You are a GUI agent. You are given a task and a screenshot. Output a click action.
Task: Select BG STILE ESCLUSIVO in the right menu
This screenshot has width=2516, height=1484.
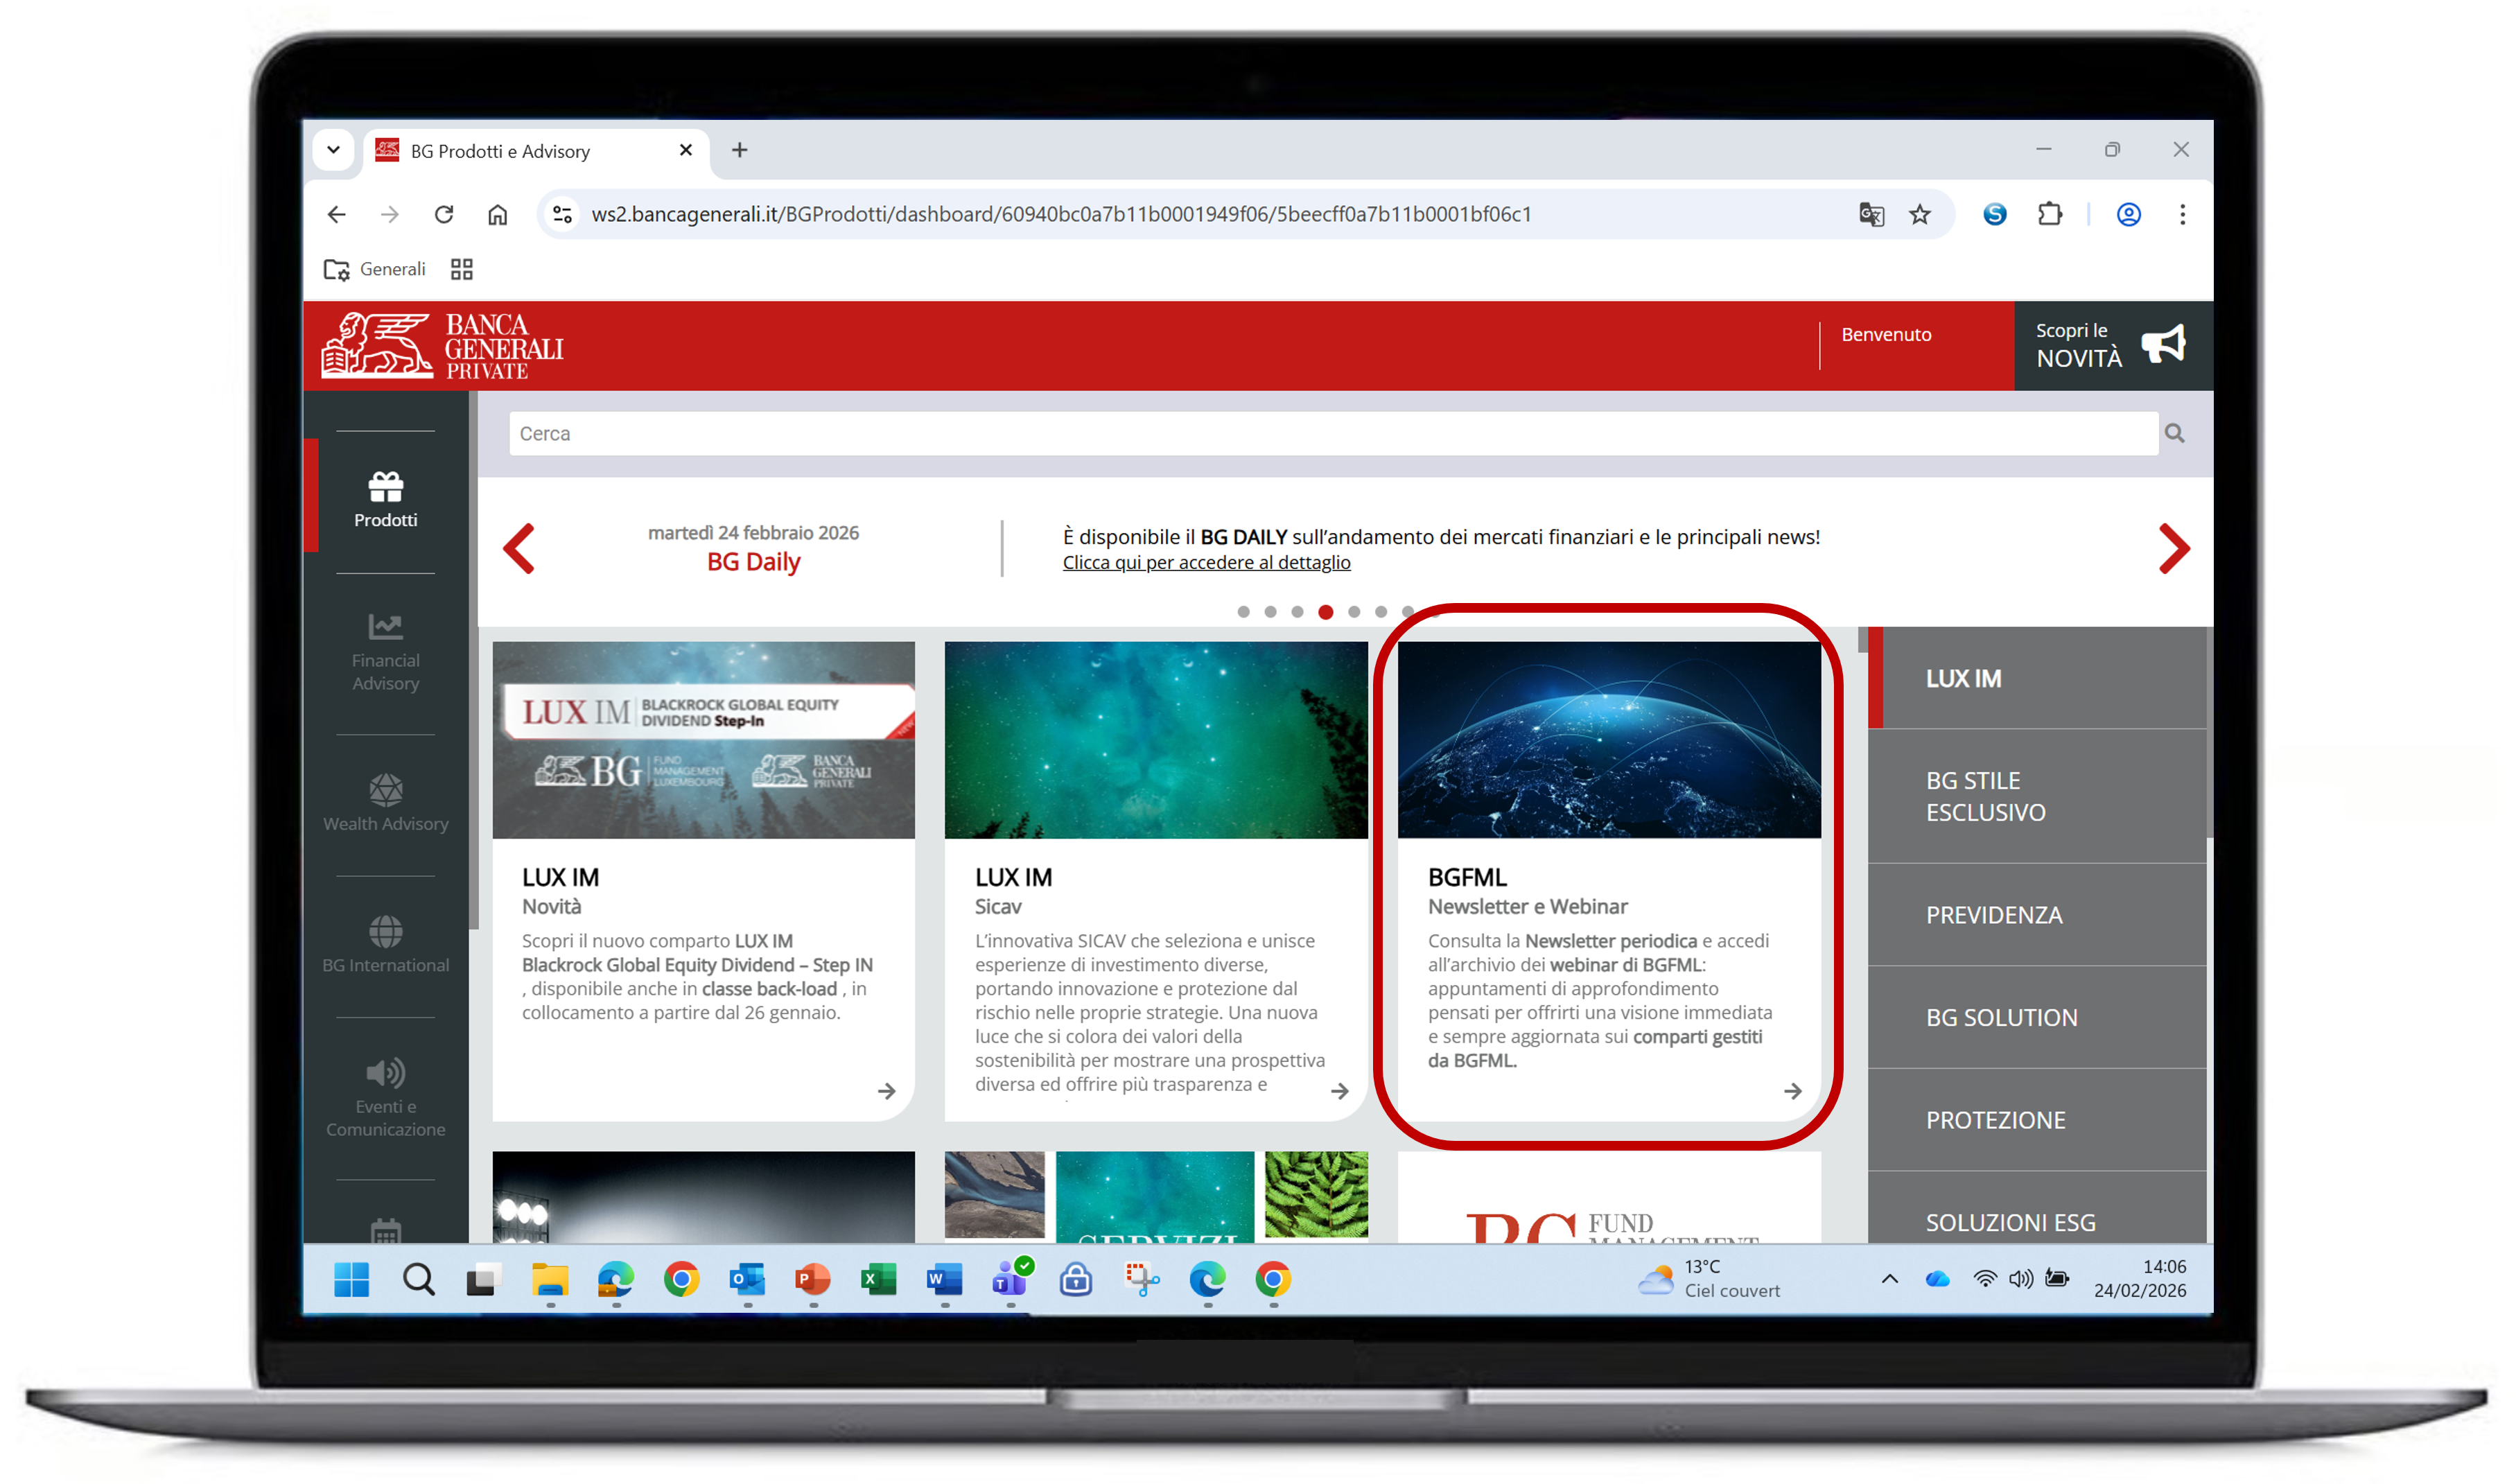coord(2037,796)
